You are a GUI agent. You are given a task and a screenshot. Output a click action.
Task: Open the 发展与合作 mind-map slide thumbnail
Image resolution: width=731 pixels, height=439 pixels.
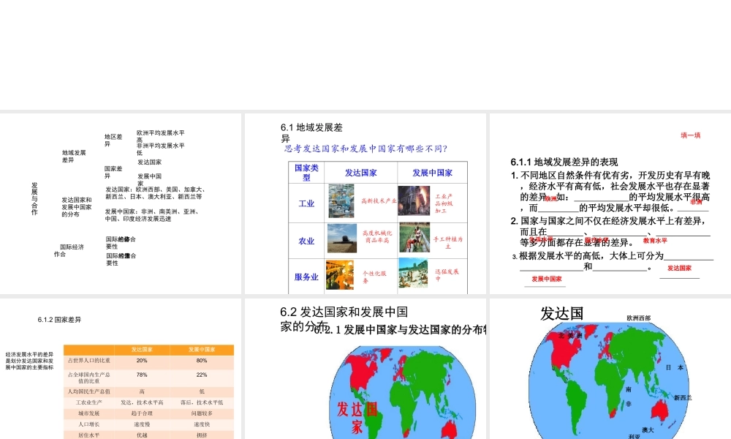[x=121, y=203]
